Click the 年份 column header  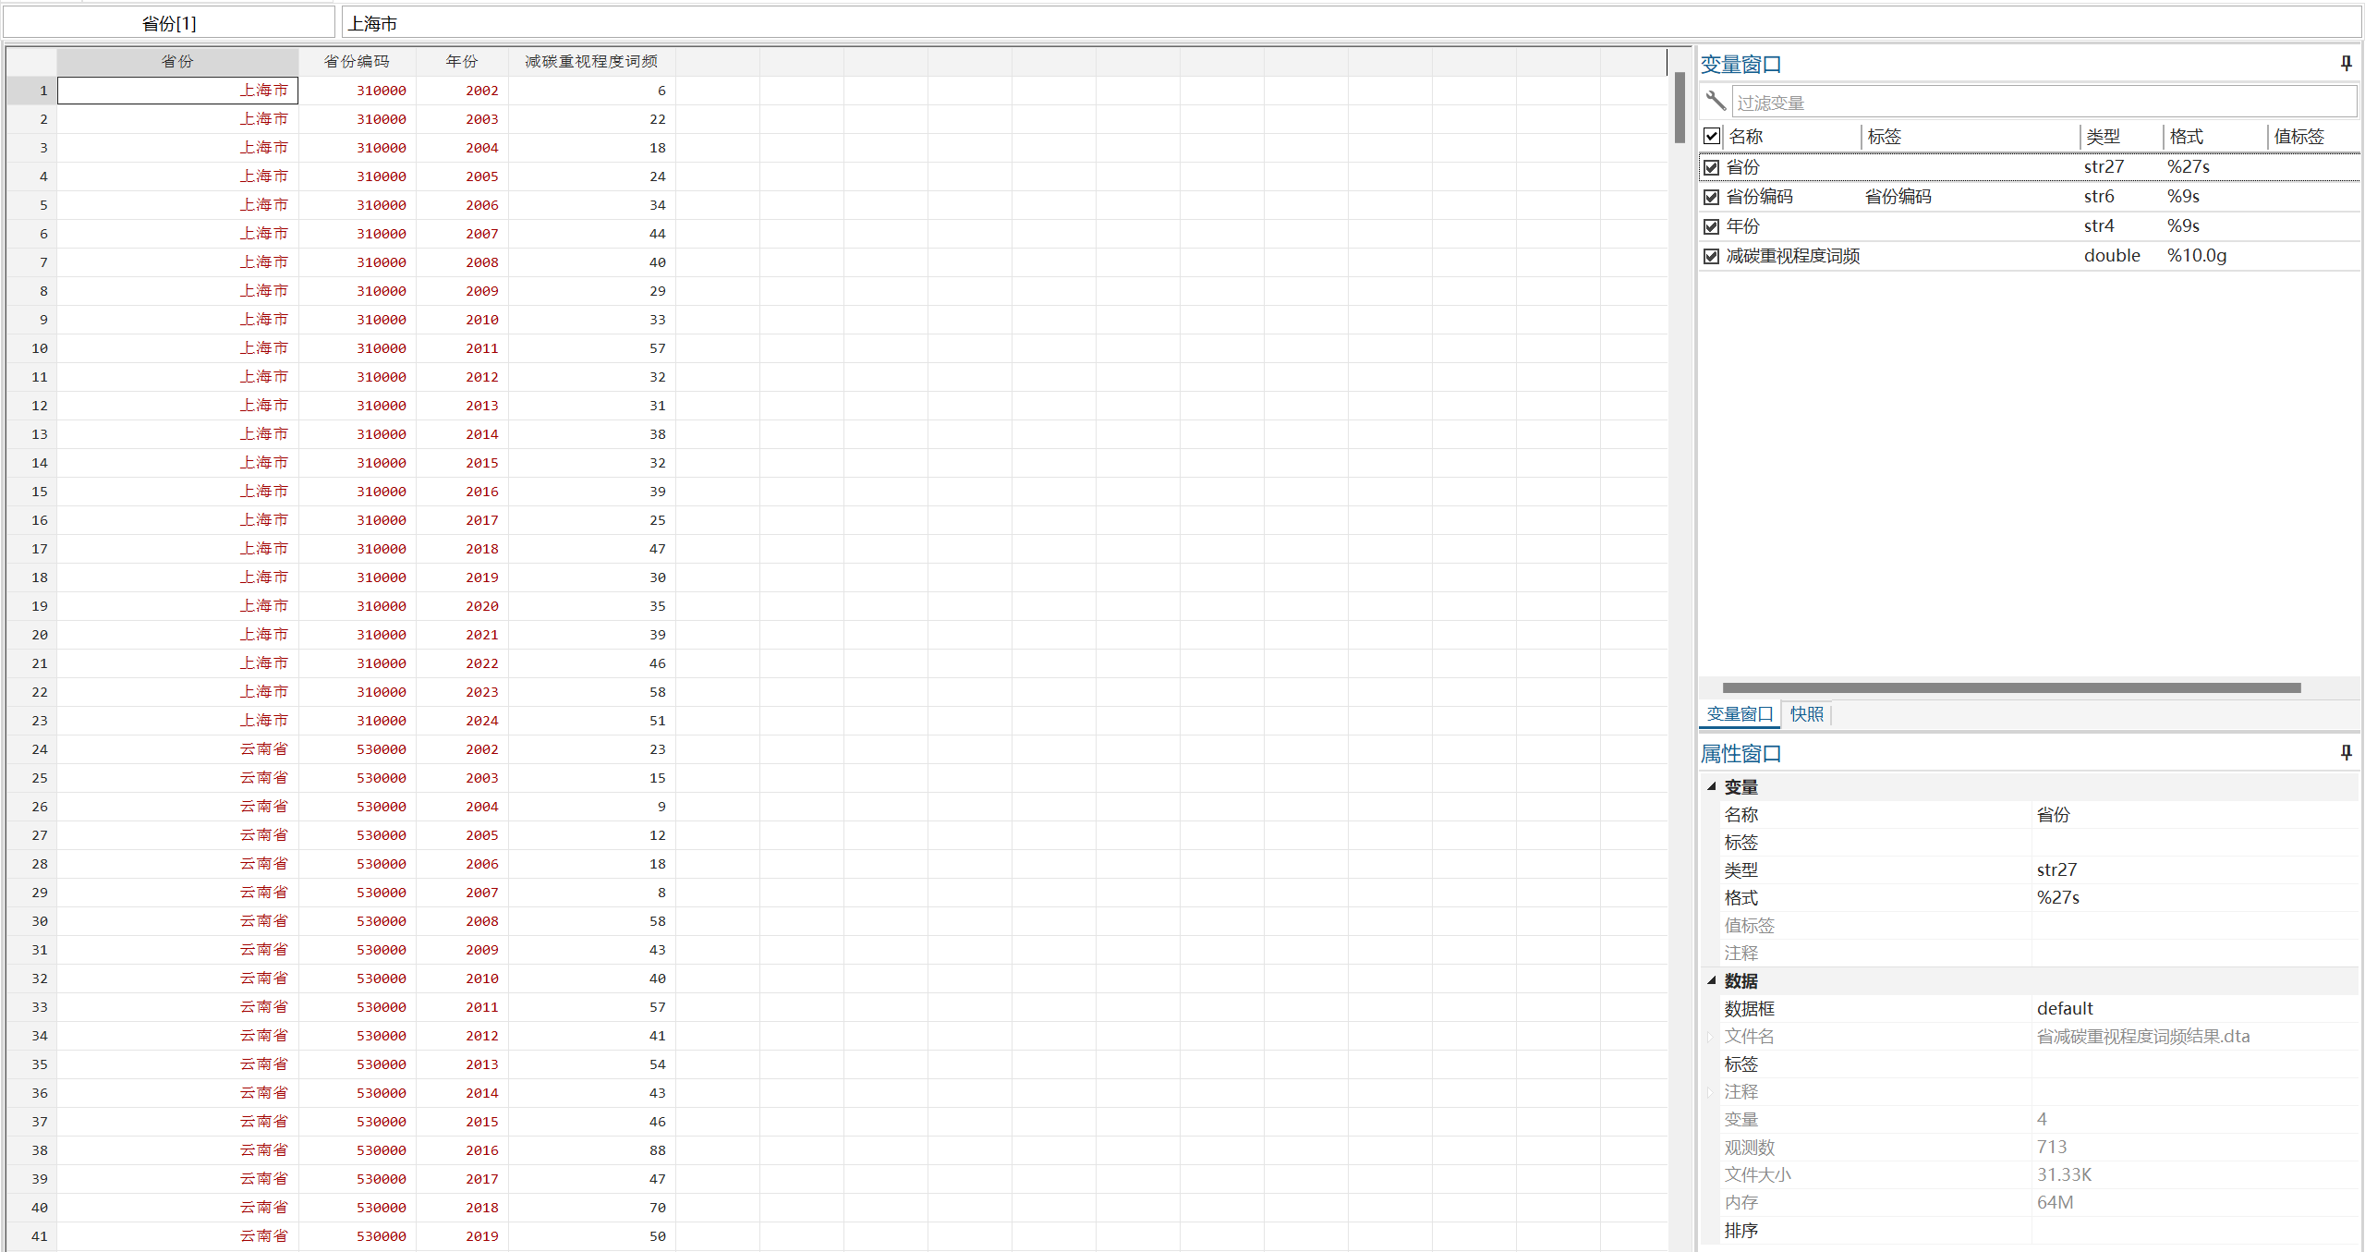(462, 61)
